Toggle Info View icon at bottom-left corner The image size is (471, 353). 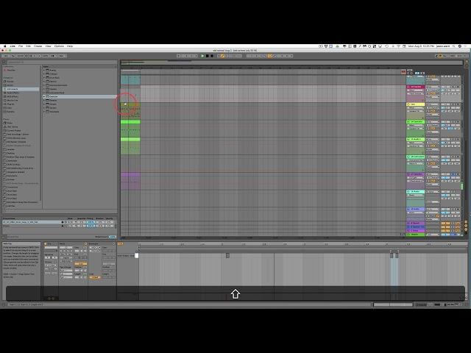[4, 304]
